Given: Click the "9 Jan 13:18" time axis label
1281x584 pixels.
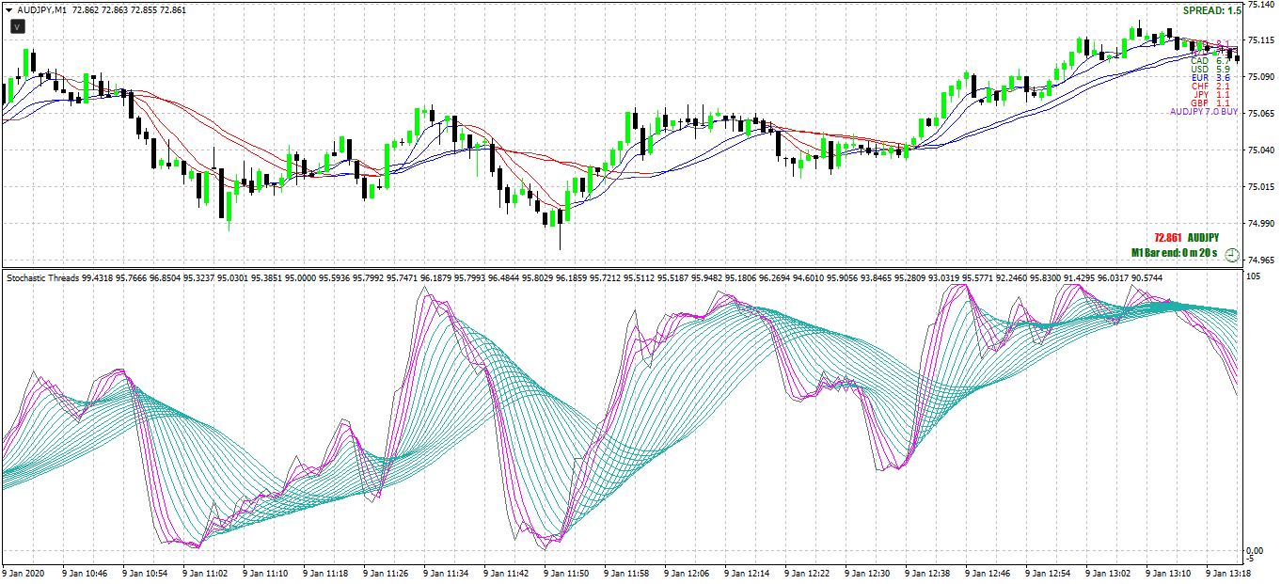Looking at the screenshot, I should [x=1229, y=573].
